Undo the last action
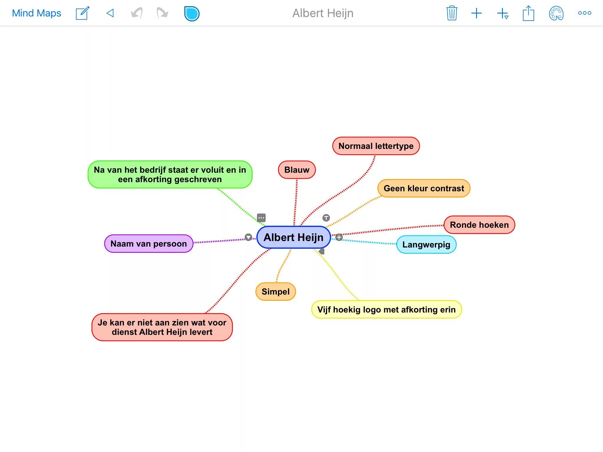Viewport: 603px width, 452px height. pyautogui.click(x=137, y=13)
